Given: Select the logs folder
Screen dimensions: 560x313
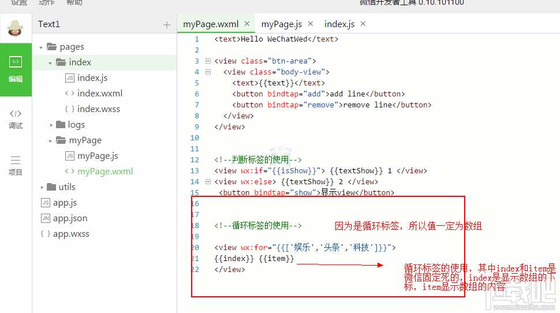Looking at the screenshot, I should tap(76, 125).
